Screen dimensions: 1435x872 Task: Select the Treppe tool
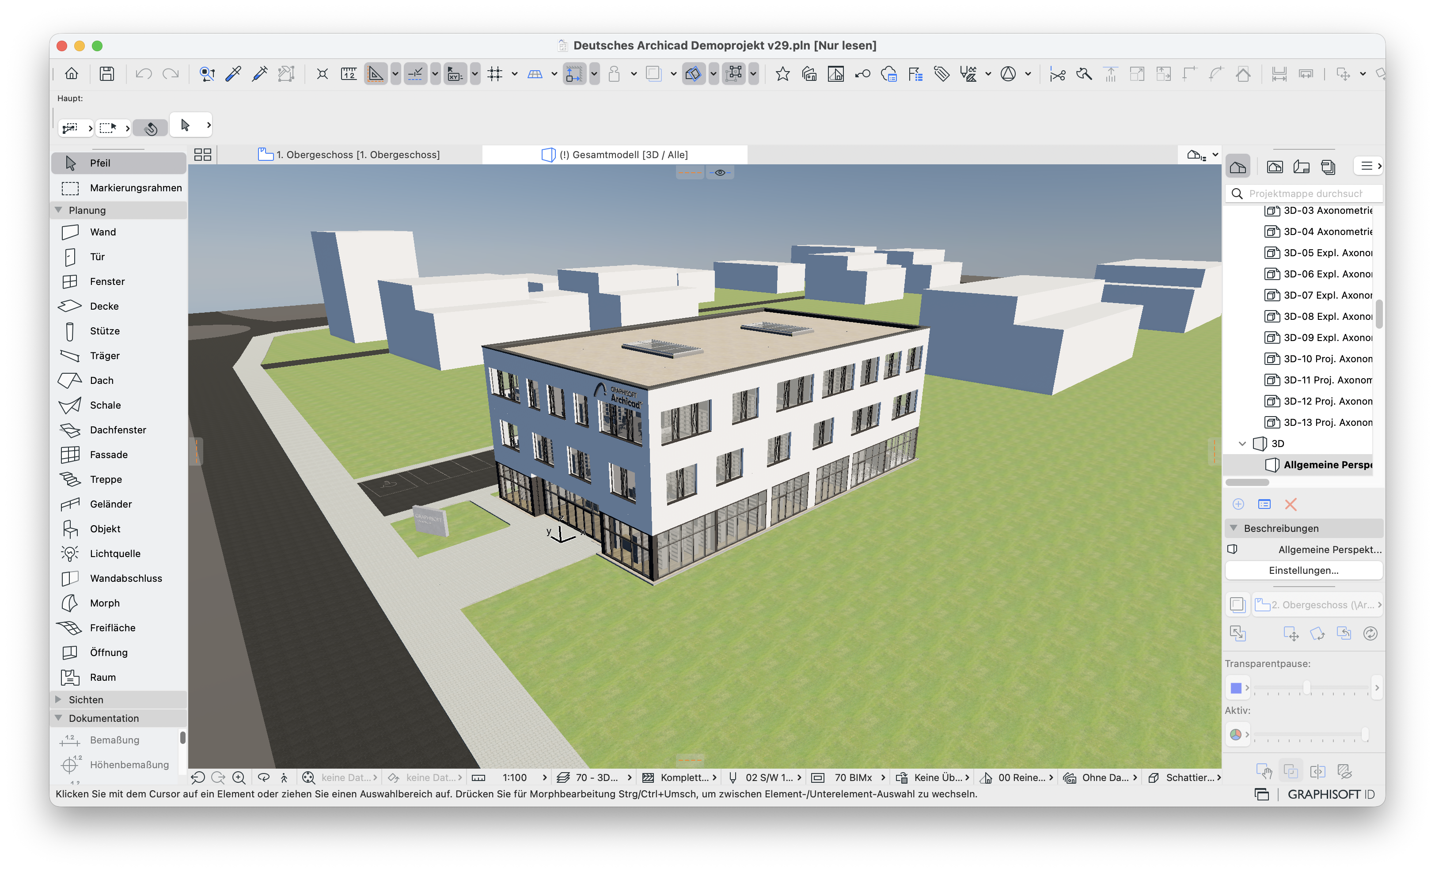pyautogui.click(x=119, y=479)
